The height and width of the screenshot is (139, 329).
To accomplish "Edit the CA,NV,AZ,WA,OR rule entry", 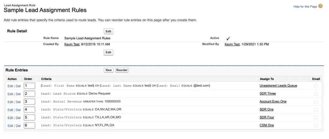I will coord(10,110).
